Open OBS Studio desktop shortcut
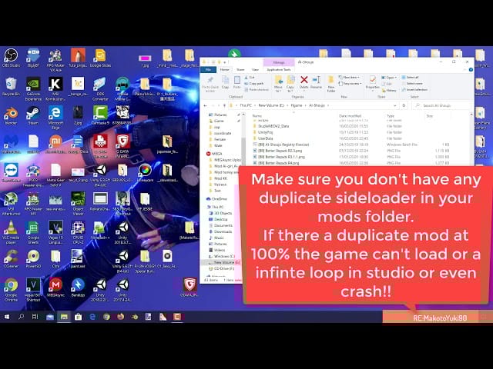Screen dimensions: 493x369 [11, 57]
